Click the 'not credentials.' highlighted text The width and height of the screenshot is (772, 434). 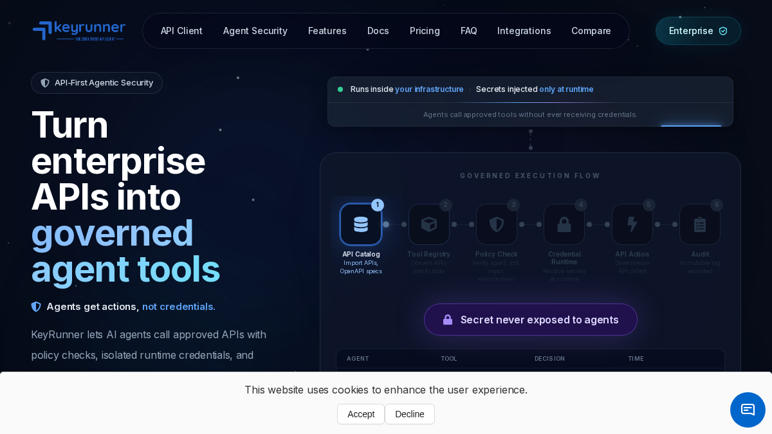(179, 307)
